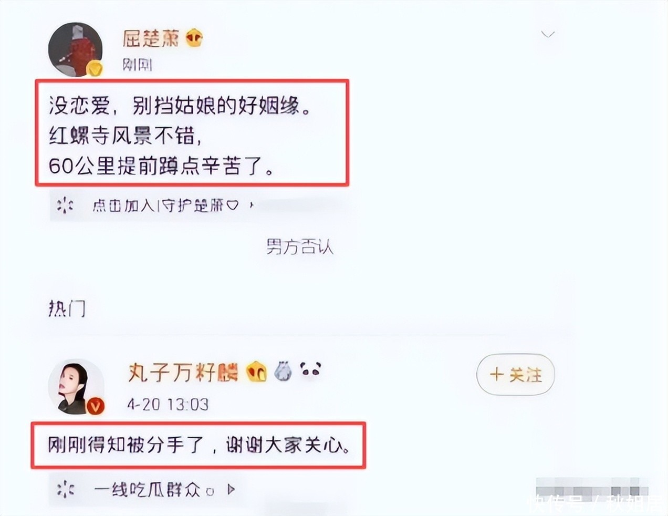
Task: Select the 热门 comments tab
Action: pyautogui.click(x=67, y=308)
